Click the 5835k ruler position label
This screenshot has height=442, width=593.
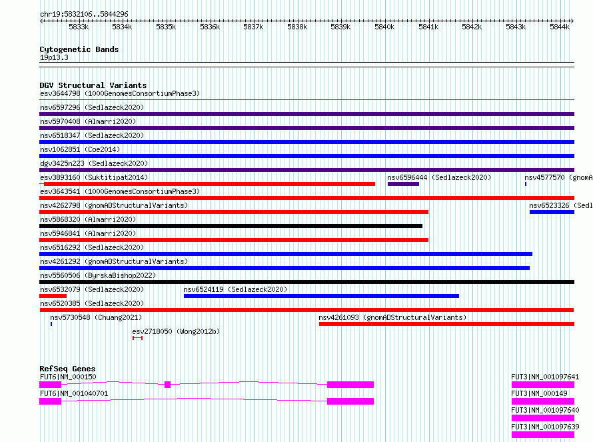point(166,27)
